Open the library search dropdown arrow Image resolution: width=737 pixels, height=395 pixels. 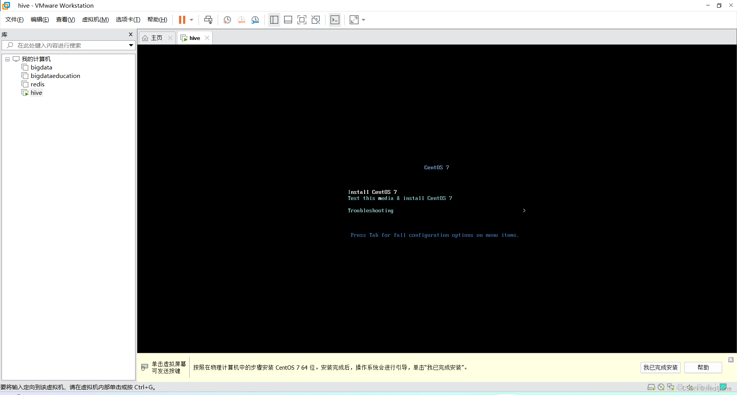(131, 45)
